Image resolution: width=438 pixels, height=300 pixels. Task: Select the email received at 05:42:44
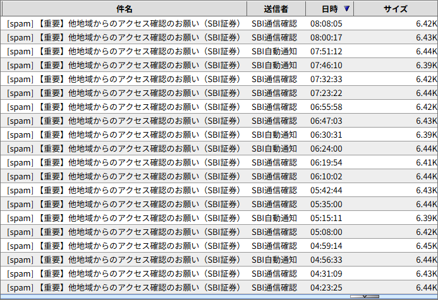point(219,190)
